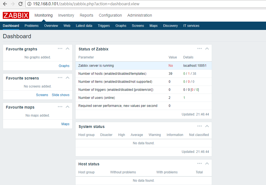This screenshot has height=185, width=266.
Task: Collapse the Favourite screens widget
Action: 68,78
